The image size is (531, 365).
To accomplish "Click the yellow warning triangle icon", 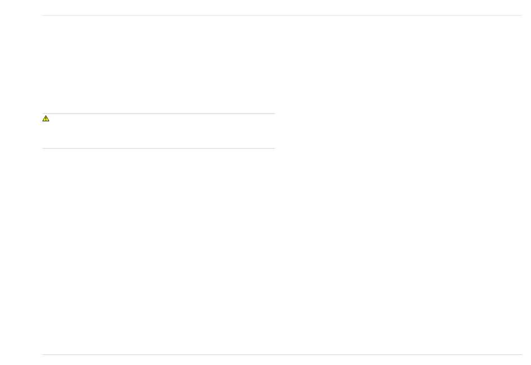I will pos(46,118).
